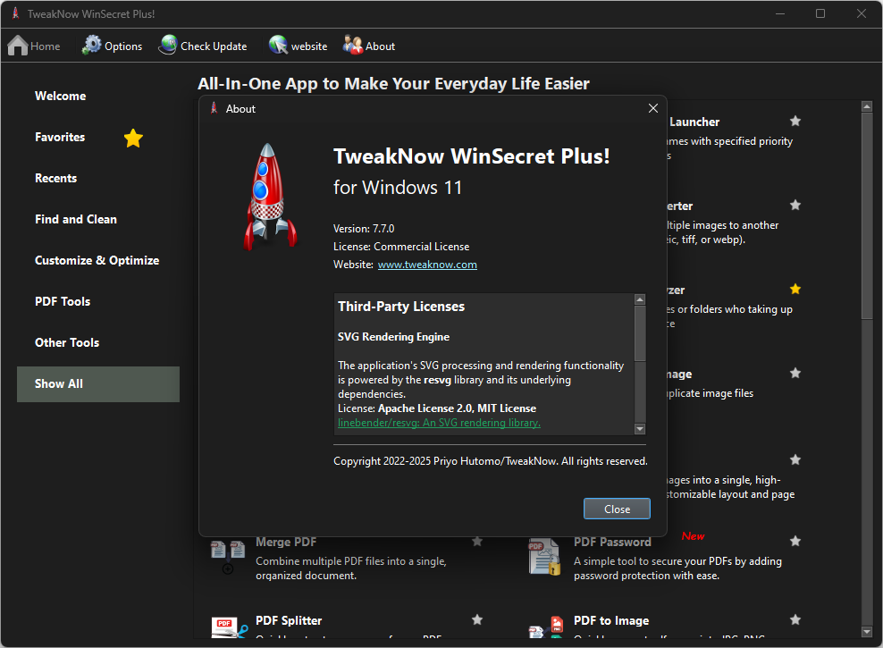The image size is (883, 648).
Task: Click the main tool list scrollbar thumb
Action: (867, 215)
